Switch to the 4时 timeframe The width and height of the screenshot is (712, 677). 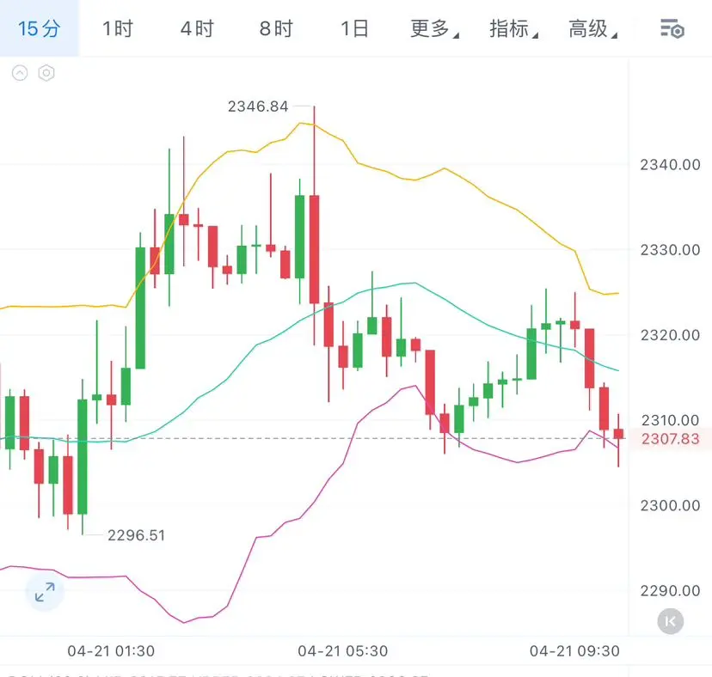pos(197,28)
